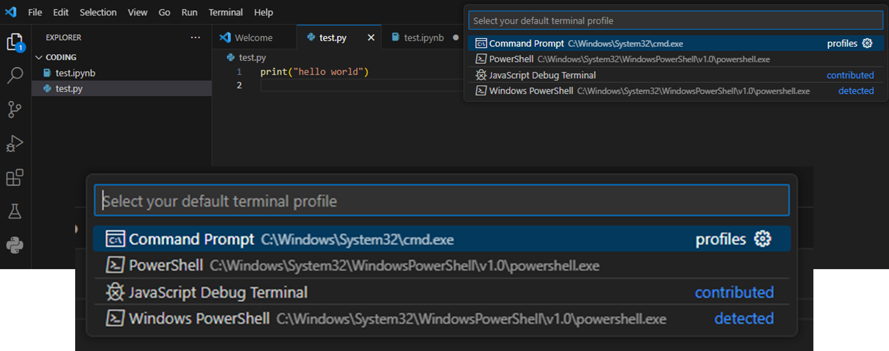Open the Run menu
The height and width of the screenshot is (351, 889).
(189, 12)
